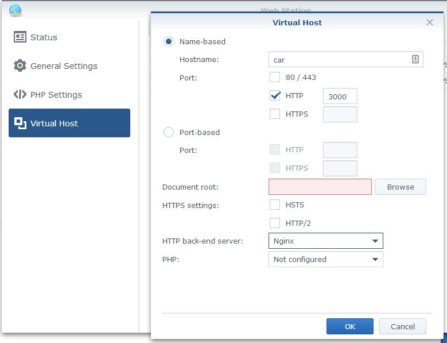Click the Port-based HTTPS port field
Screen dimensions: 447x343
340,168
